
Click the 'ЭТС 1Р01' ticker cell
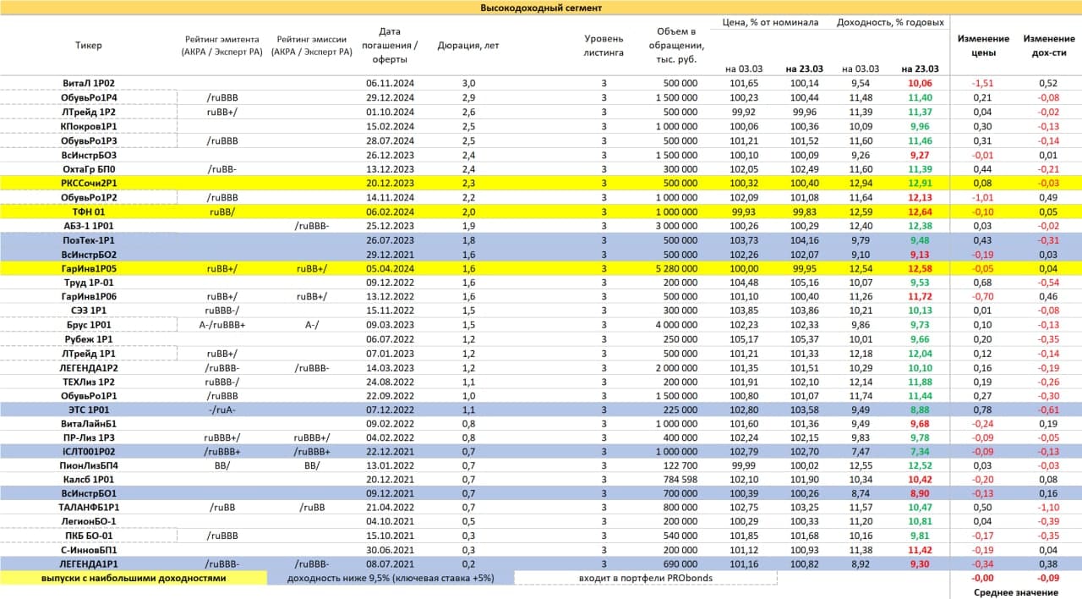(x=89, y=410)
